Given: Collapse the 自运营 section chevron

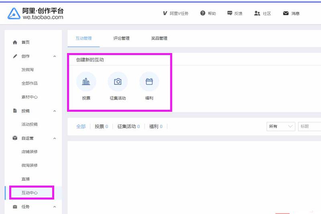Looking at the screenshot, I should point(55,138).
